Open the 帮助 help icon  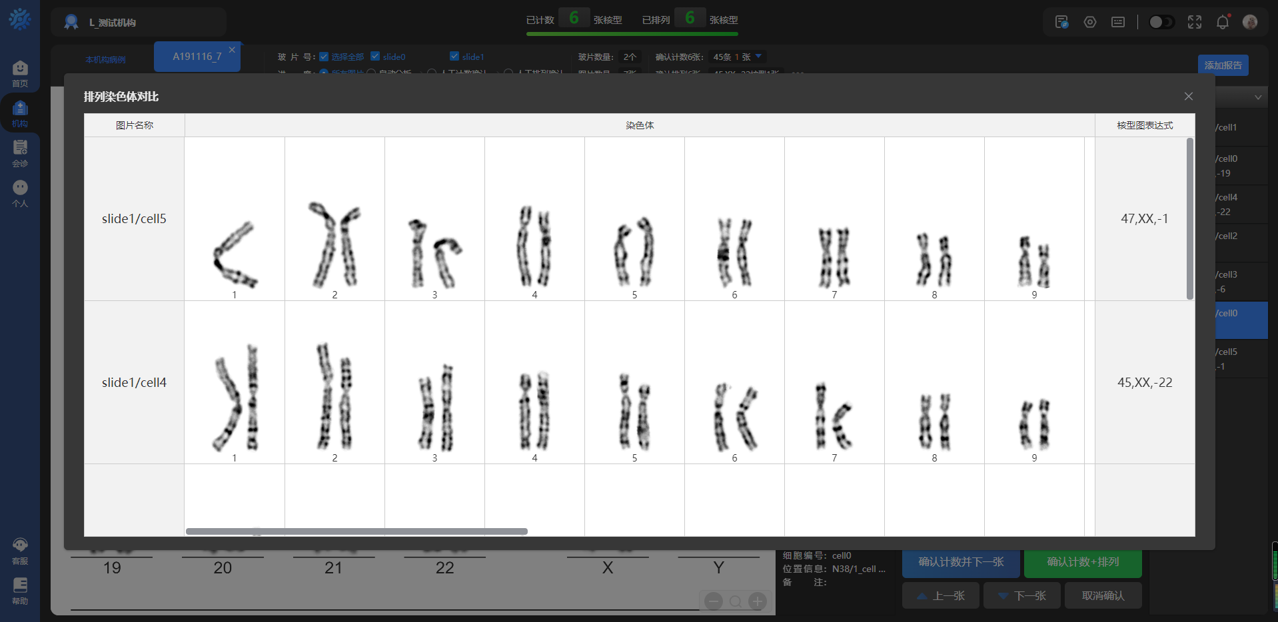(x=20, y=591)
